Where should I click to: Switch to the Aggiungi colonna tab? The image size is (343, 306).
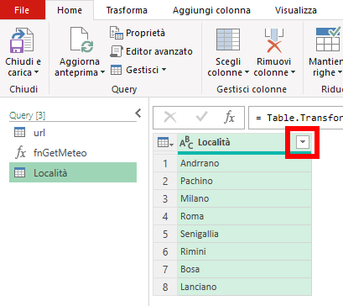click(x=211, y=10)
